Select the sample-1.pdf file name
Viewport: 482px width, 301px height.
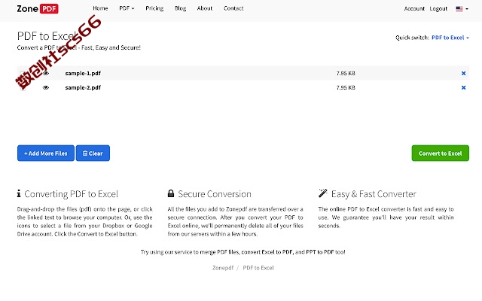pyautogui.click(x=83, y=73)
